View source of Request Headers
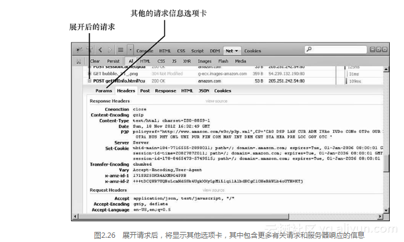The height and width of the screenshot is (242, 404). pos(214,190)
